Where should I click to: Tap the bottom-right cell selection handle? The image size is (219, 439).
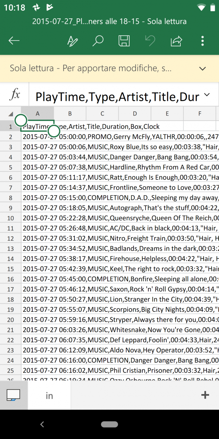coord(54,131)
